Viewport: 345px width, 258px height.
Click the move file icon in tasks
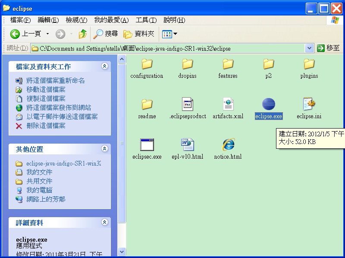(x=19, y=90)
